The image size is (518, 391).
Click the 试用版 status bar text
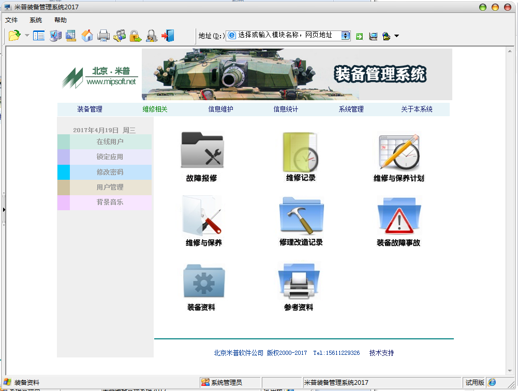tap(475, 382)
